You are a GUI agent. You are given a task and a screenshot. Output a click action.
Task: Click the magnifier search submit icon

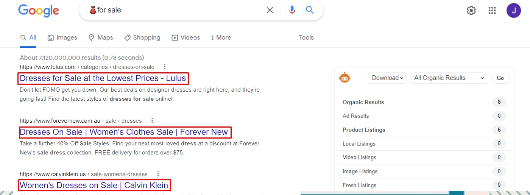[x=310, y=10]
